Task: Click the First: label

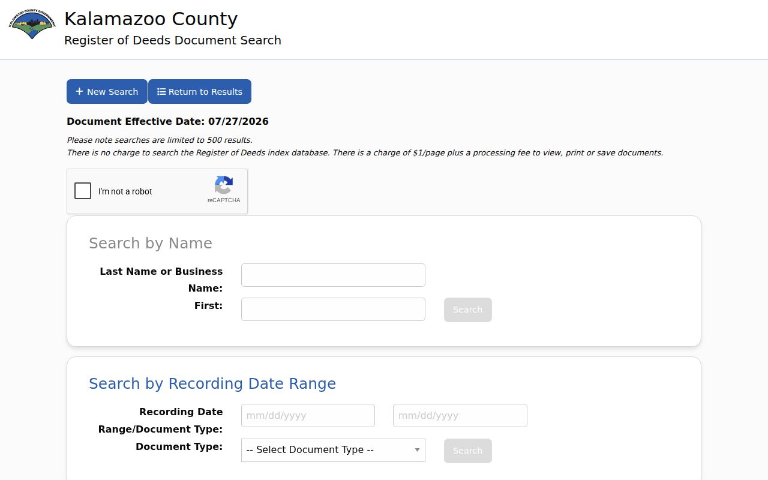Action: pyautogui.click(x=208, y=305)
